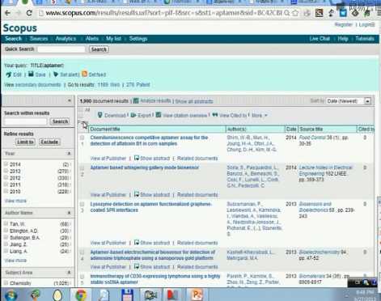Select checkbox for result 2 whispering gallery article
Screen dimensions: 381x301
(82, 168)
